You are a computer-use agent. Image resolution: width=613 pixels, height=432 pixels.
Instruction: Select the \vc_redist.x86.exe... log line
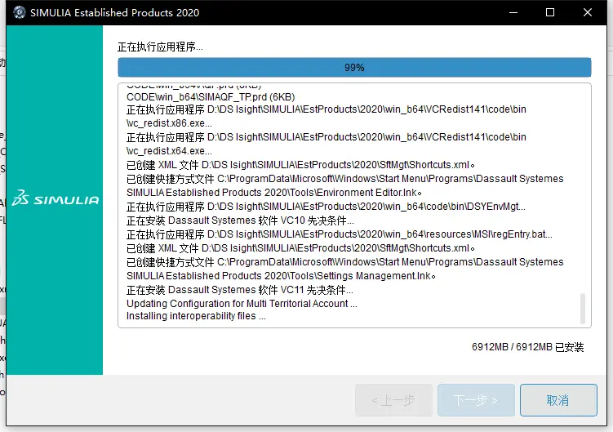click(169, 123)
